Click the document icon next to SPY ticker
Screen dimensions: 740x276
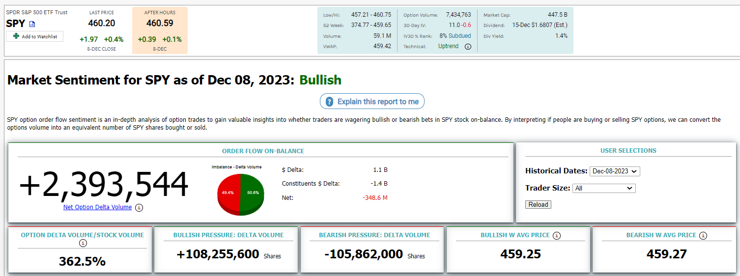(x=32, y=24)
